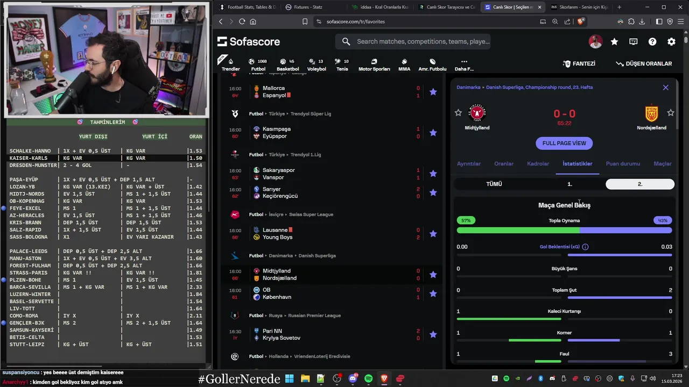Open the Motor Sporları category
The image size is (689, 387).
[374, 64]
